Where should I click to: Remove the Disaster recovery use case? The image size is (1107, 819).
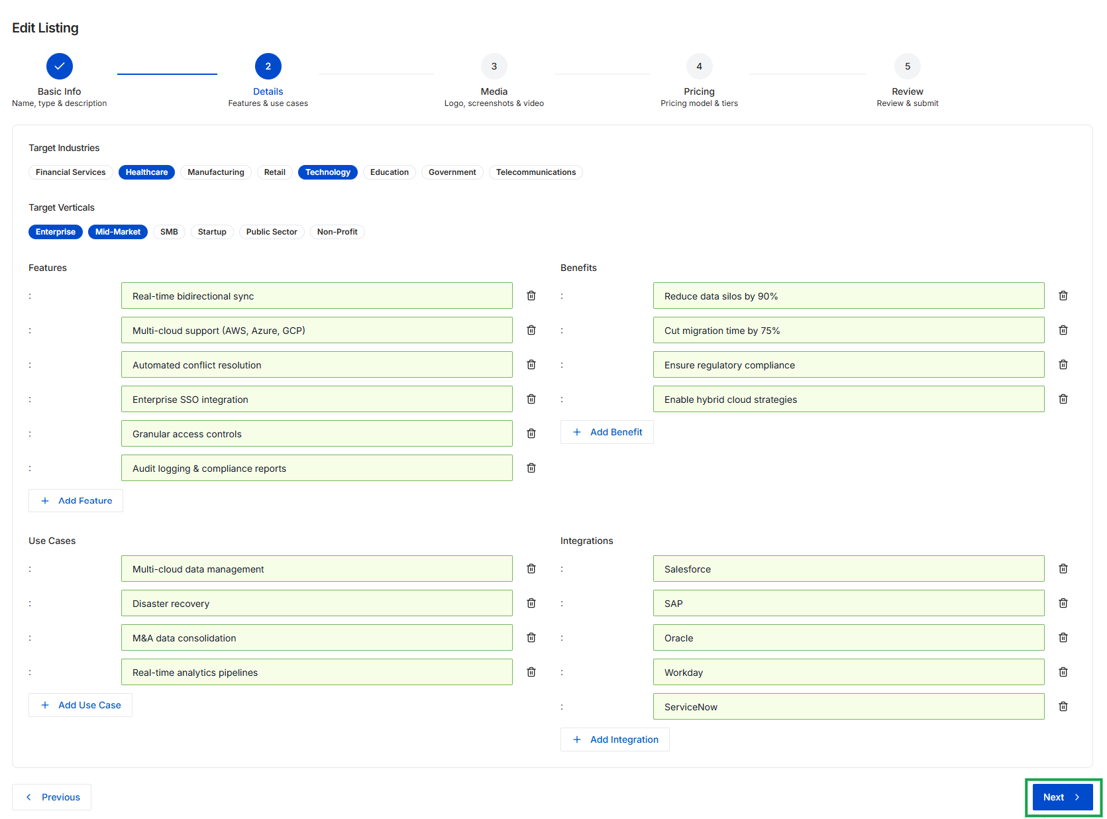tap(531, 603)
